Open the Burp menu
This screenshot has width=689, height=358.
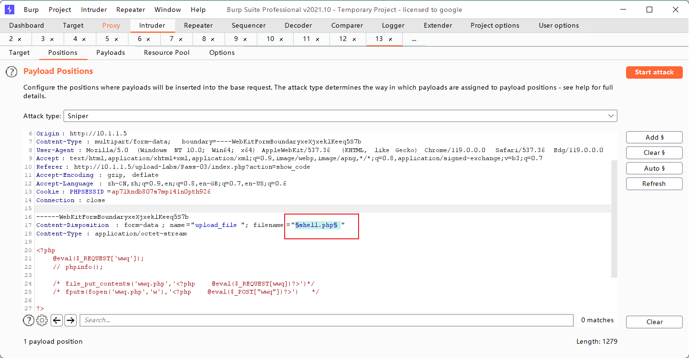[31, 10]
